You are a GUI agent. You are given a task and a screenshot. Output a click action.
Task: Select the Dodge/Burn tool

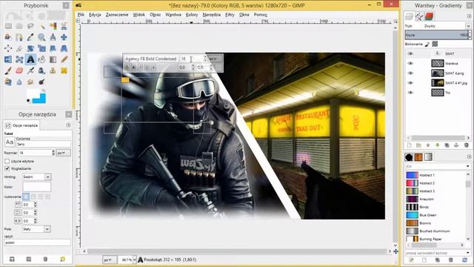click(x=41, y=82)
